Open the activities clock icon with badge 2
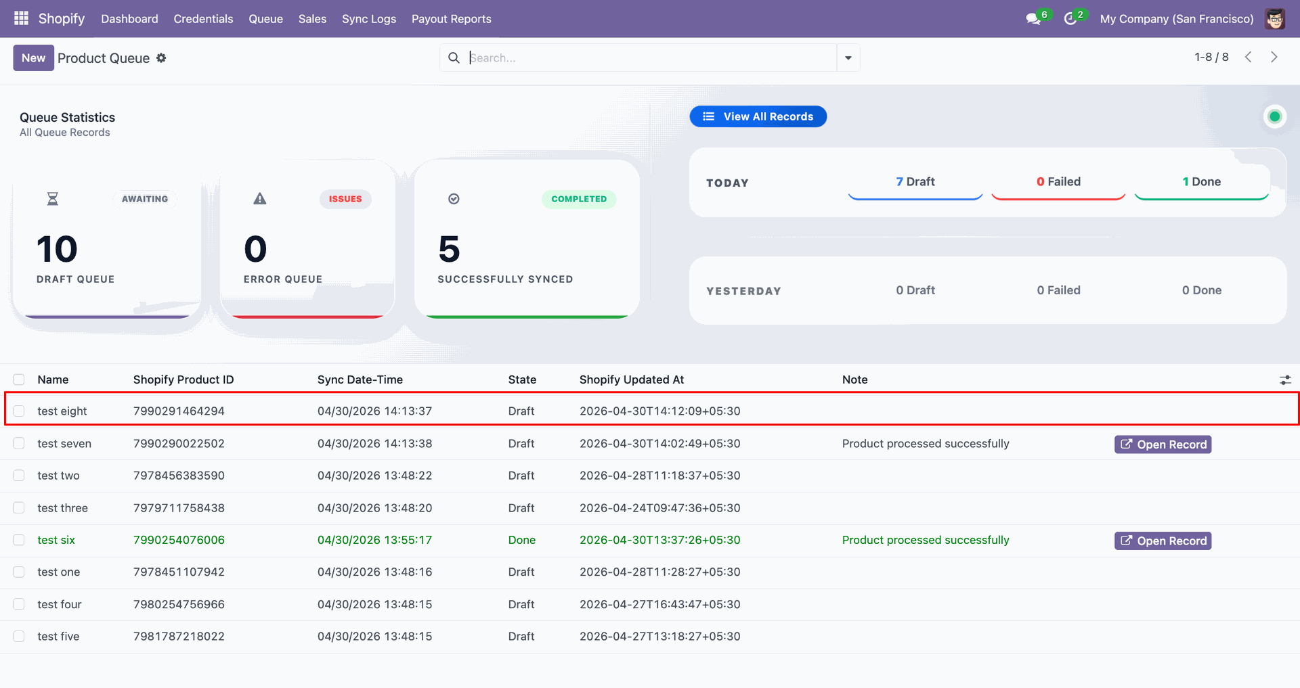 click(1070, 19)
